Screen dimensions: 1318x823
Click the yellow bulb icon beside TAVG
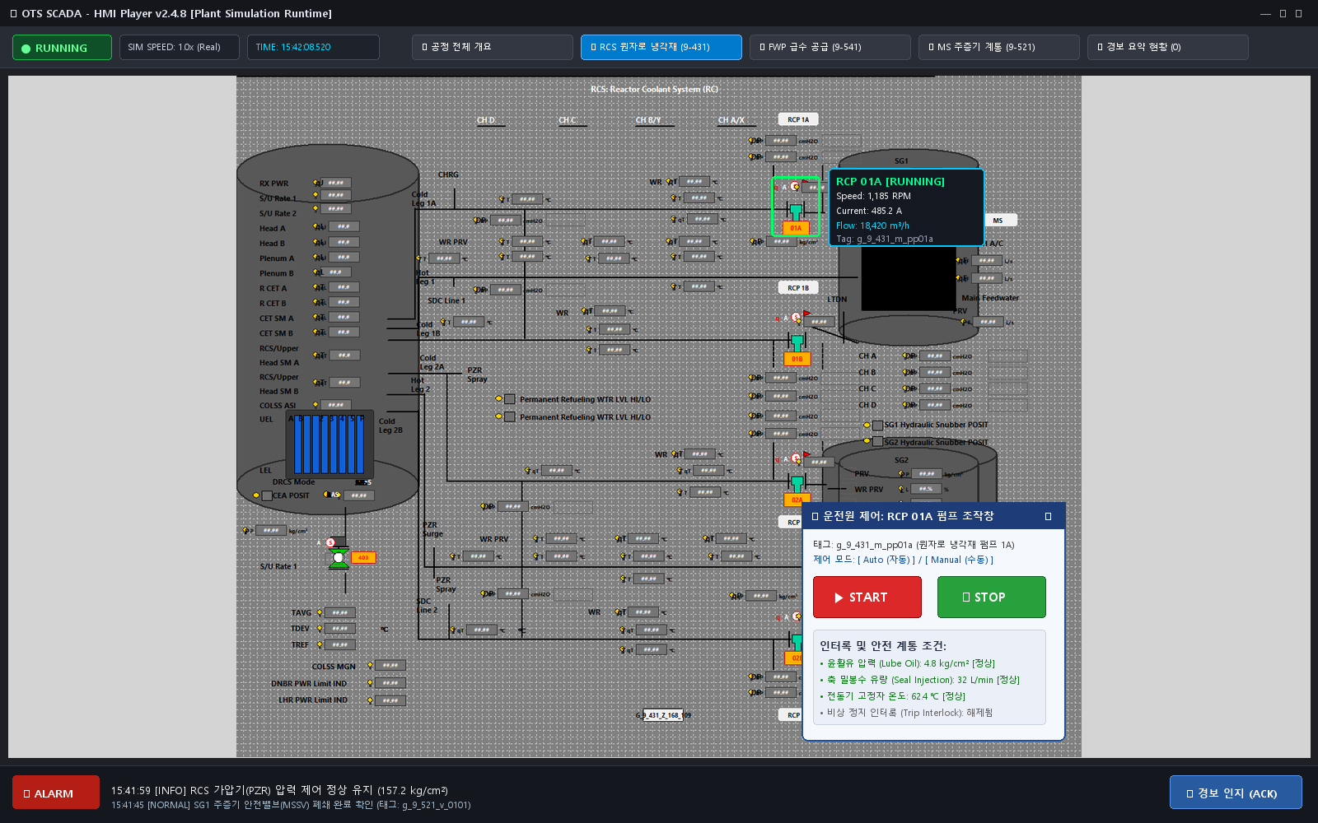pyautogui.click(x=320, y=612)
